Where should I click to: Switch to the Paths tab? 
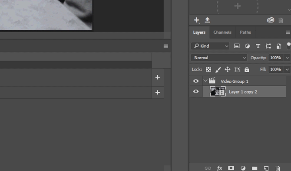click(x=245, y=32)
